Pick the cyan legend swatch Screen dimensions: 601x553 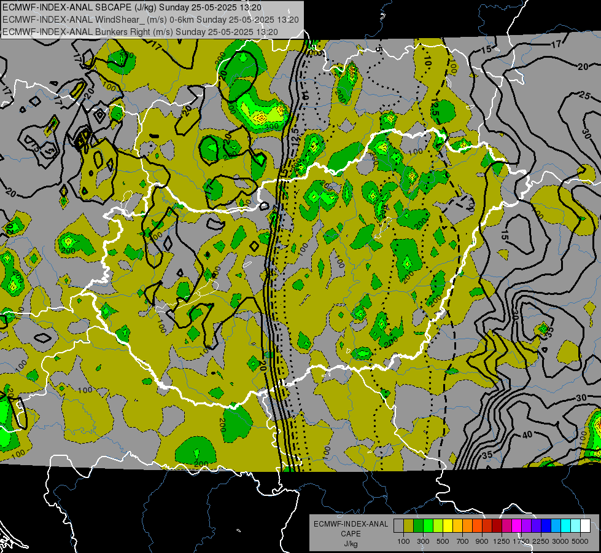point(565,526)
